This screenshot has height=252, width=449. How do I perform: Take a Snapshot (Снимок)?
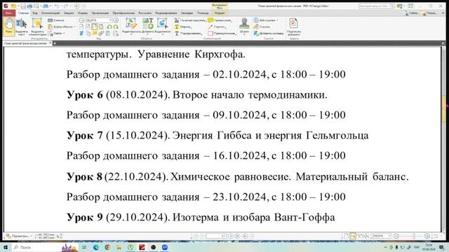(x=56, y=20)
